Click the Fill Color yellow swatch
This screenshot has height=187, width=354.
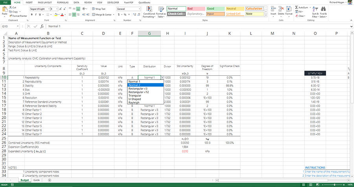pos(56,15)
